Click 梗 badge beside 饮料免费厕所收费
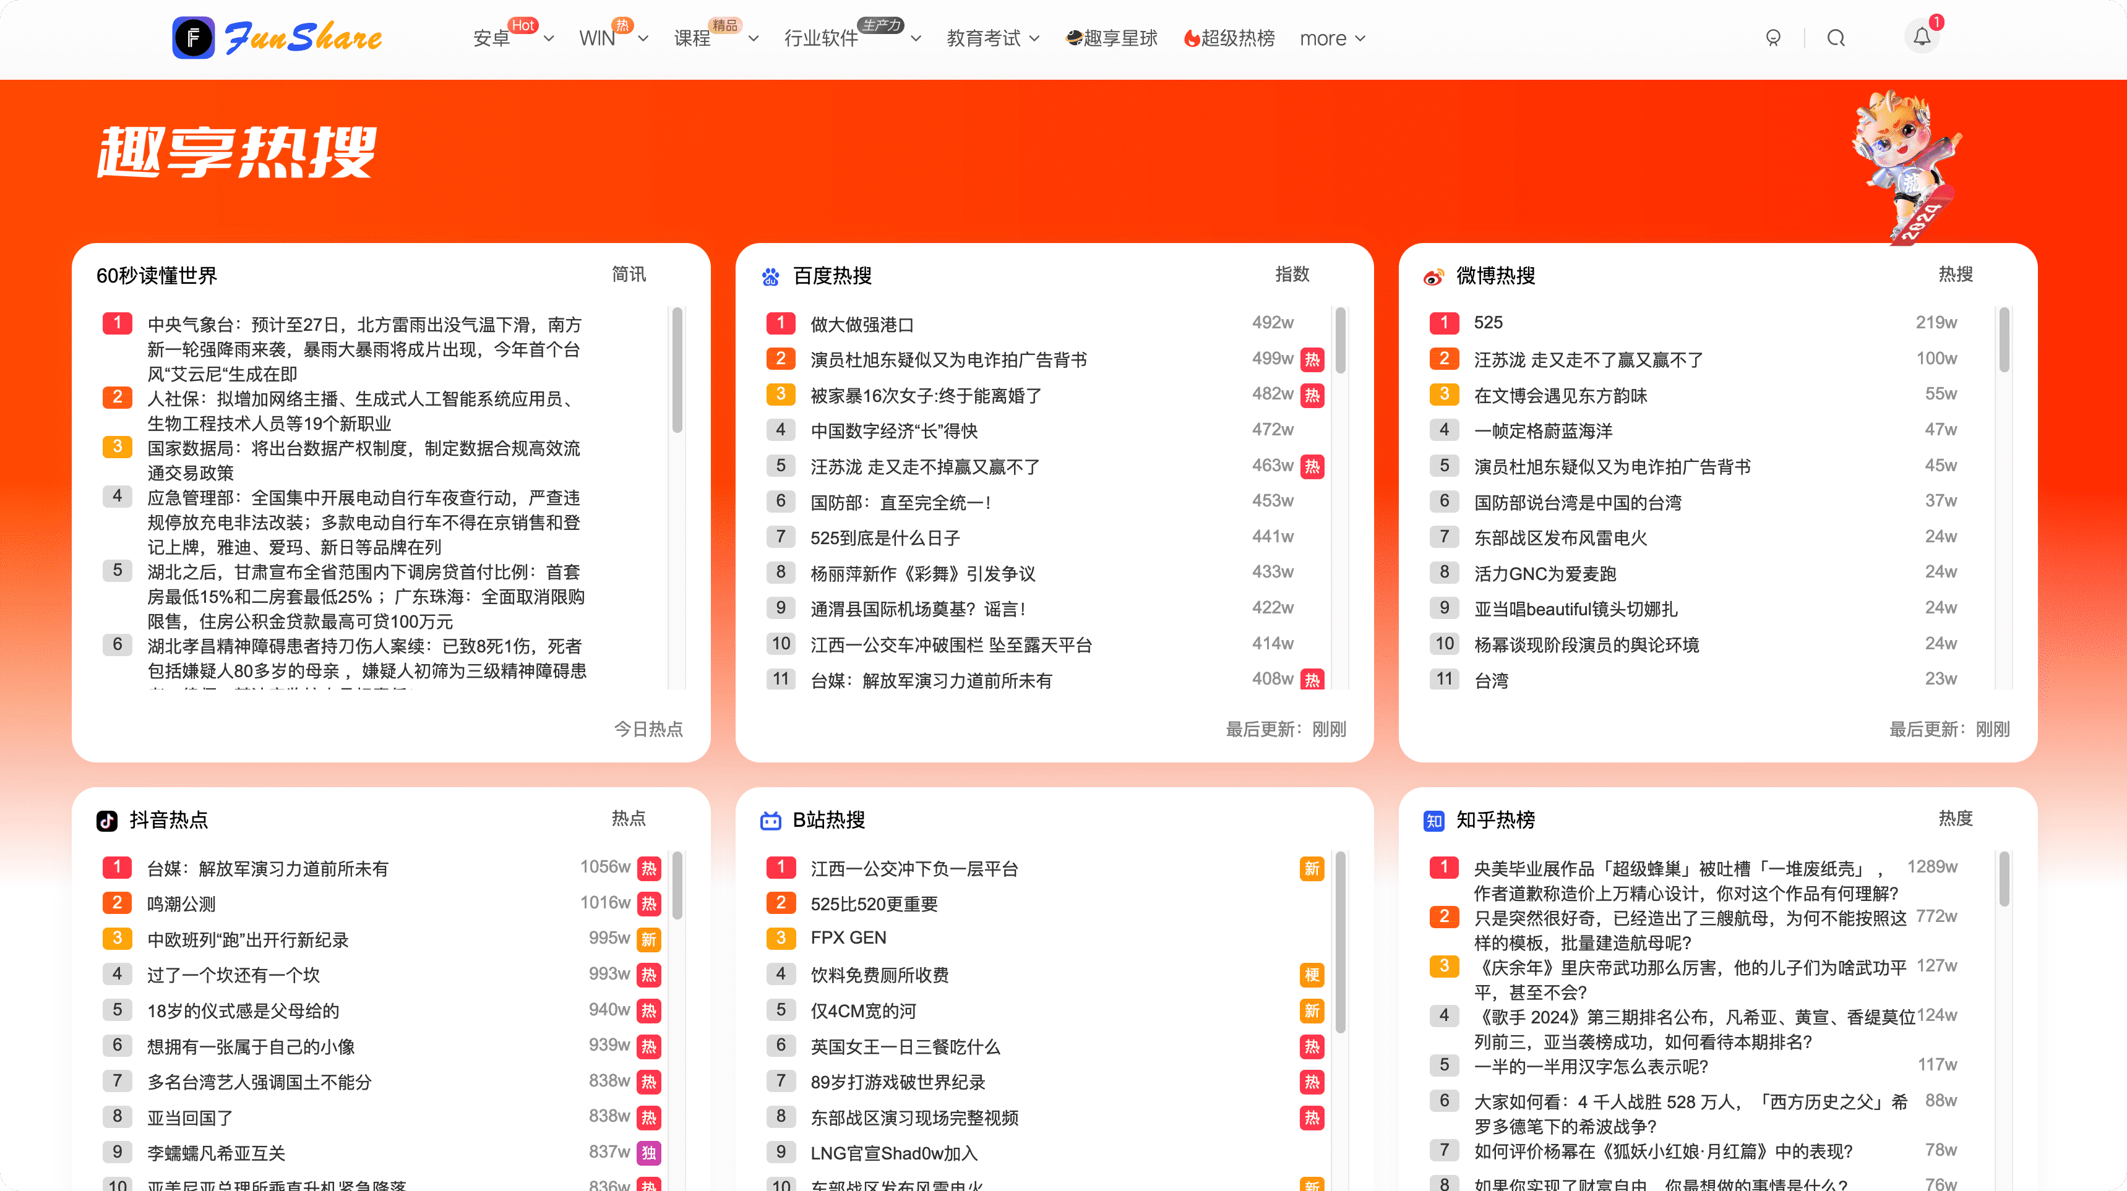The height and width of the screenshot is (1191, 2127). pyautogui.click(x=1311, y=975)
